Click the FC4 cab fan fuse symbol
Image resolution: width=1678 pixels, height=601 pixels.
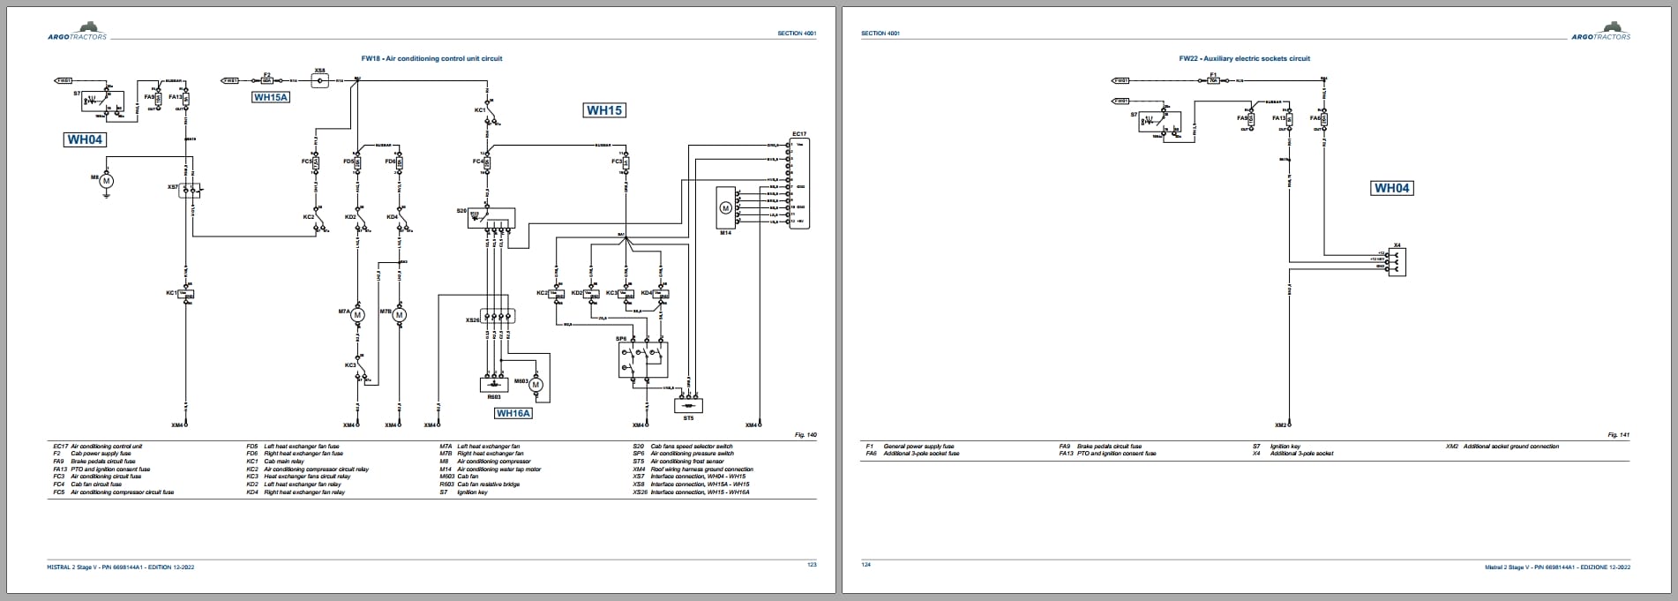[487, 162]
